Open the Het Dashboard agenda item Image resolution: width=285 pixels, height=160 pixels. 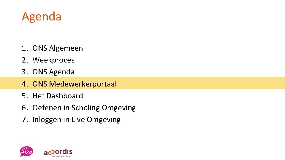(x=58, y=96)
